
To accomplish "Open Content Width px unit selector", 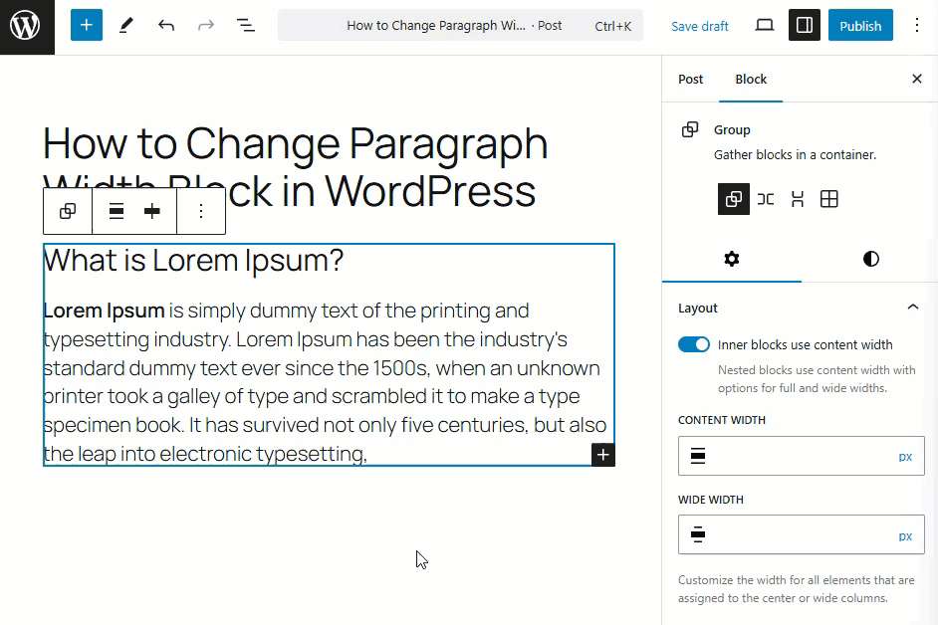I will tap(905, 456).
